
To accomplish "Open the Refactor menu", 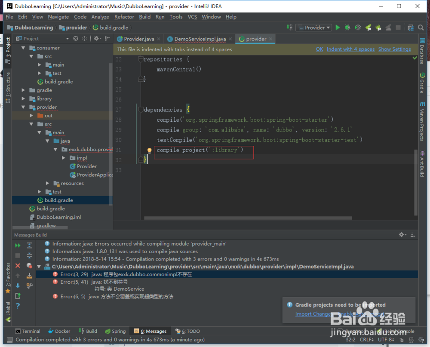I will point(124,17).
